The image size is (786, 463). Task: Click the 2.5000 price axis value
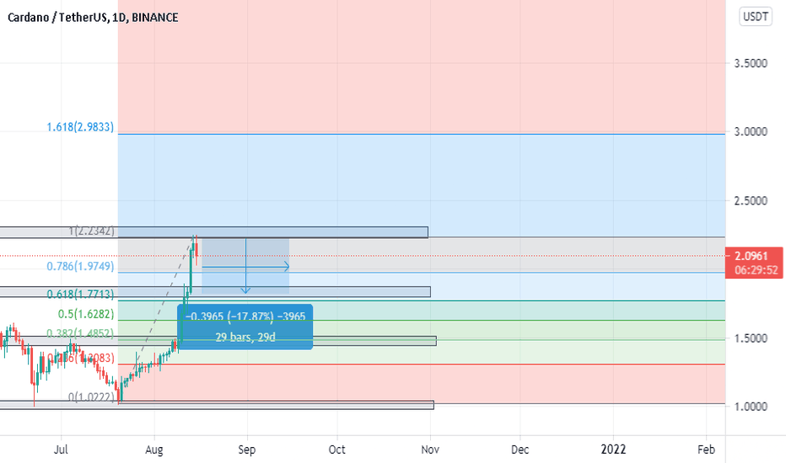point(751,200)
